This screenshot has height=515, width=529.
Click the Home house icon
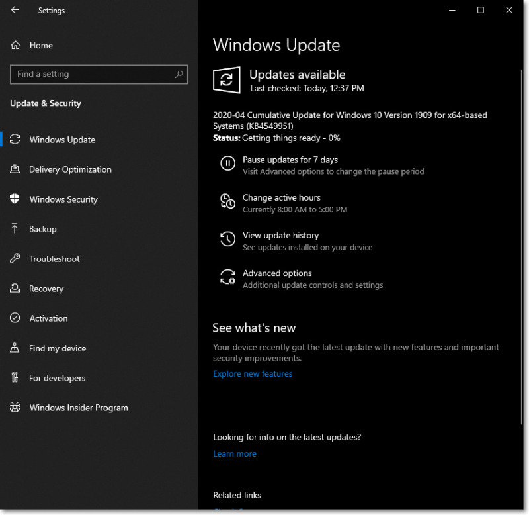click(15, 45)
